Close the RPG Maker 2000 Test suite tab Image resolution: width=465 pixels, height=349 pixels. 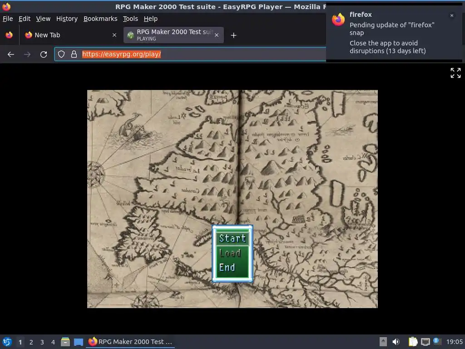(x=217, y=35)
